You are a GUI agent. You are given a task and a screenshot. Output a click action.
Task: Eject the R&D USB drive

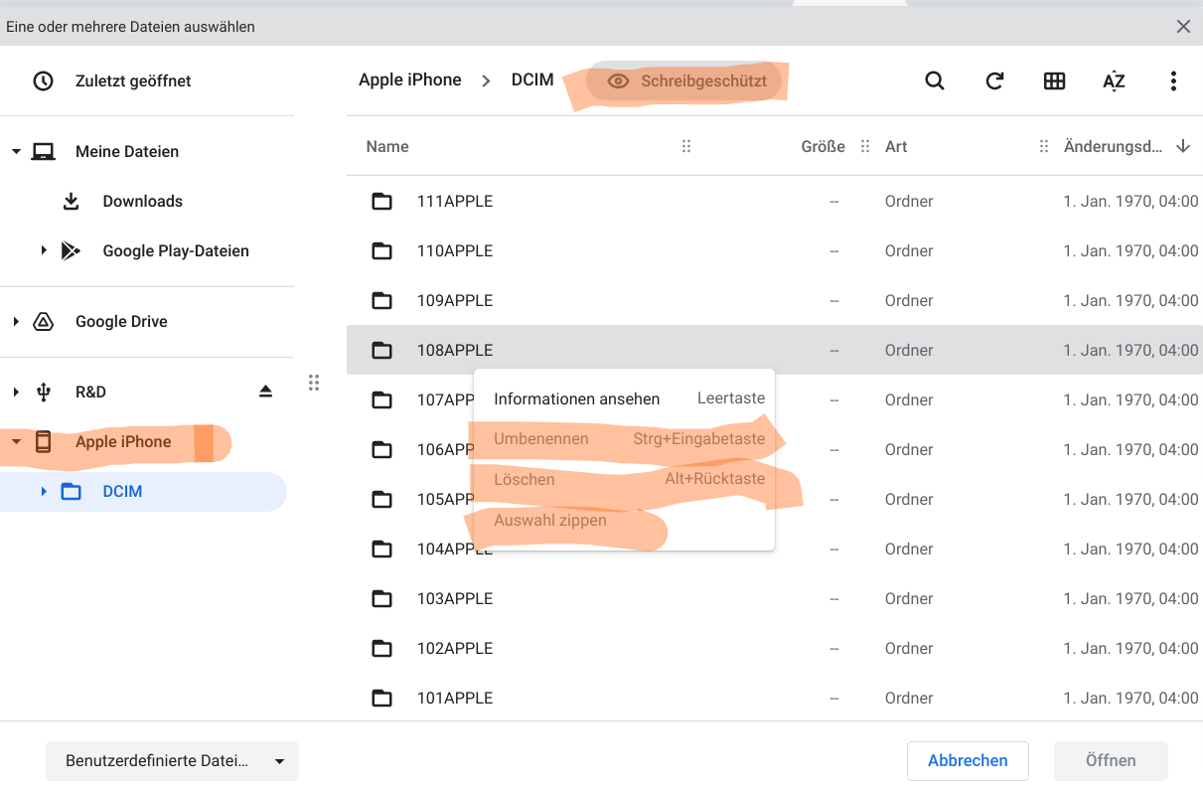[x=265, y=392]
